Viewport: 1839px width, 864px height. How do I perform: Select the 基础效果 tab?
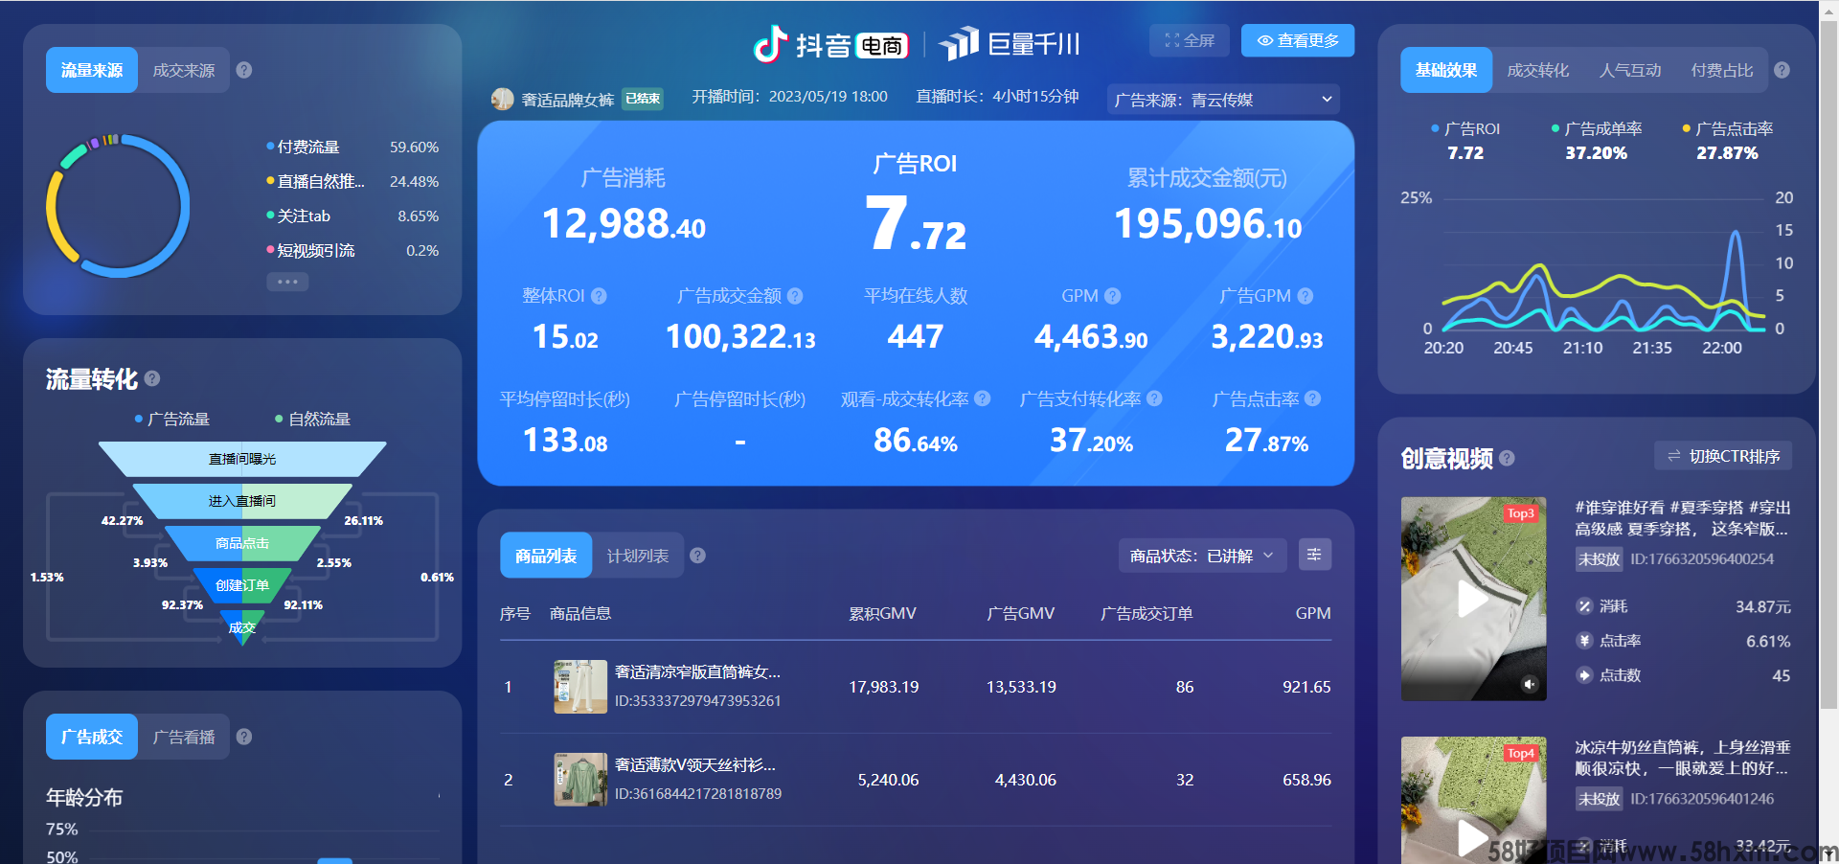tap(1446, 70)
